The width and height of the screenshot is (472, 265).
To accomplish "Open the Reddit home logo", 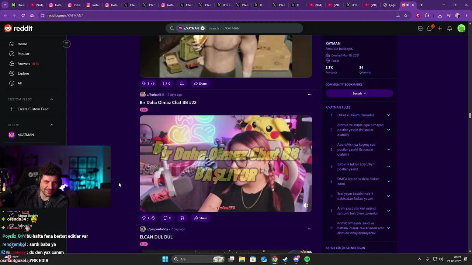I will tap(18, 28).
